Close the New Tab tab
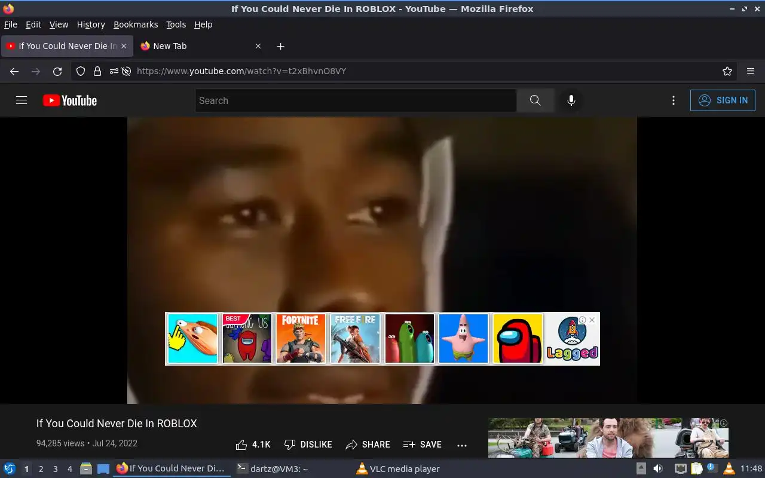The image size is (765, 478). 258,46
